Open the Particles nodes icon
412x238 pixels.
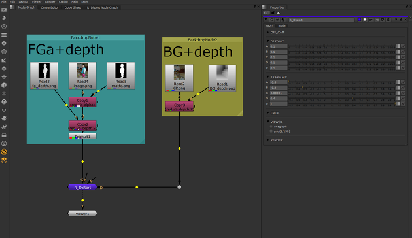(4, 93)
